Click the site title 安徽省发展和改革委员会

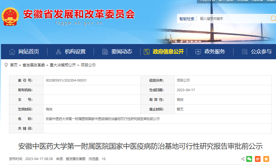[x=79, y=14]
